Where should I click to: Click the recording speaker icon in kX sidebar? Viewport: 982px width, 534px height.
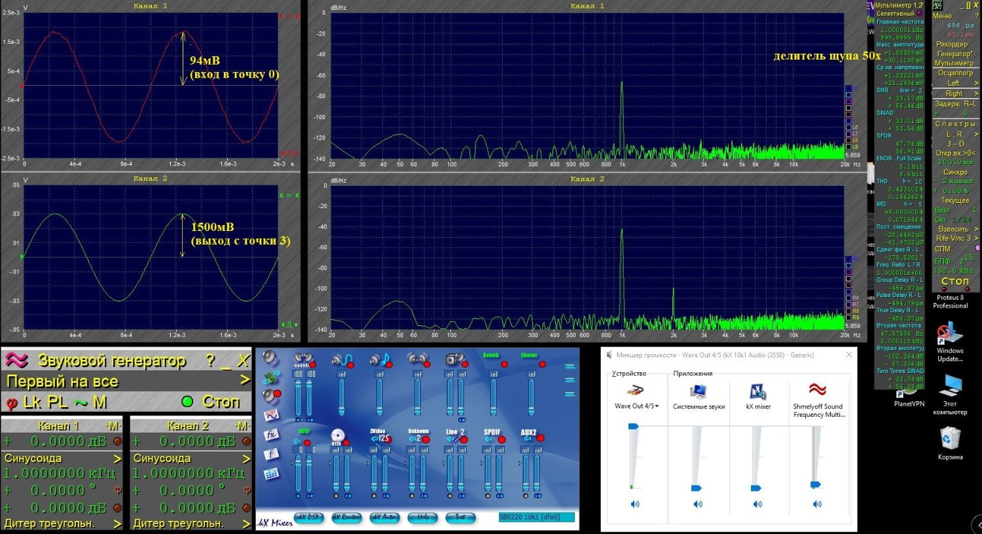click(x=270, y=396)
